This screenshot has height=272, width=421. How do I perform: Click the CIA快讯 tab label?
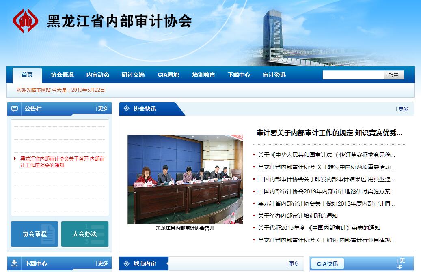(327, 264)
